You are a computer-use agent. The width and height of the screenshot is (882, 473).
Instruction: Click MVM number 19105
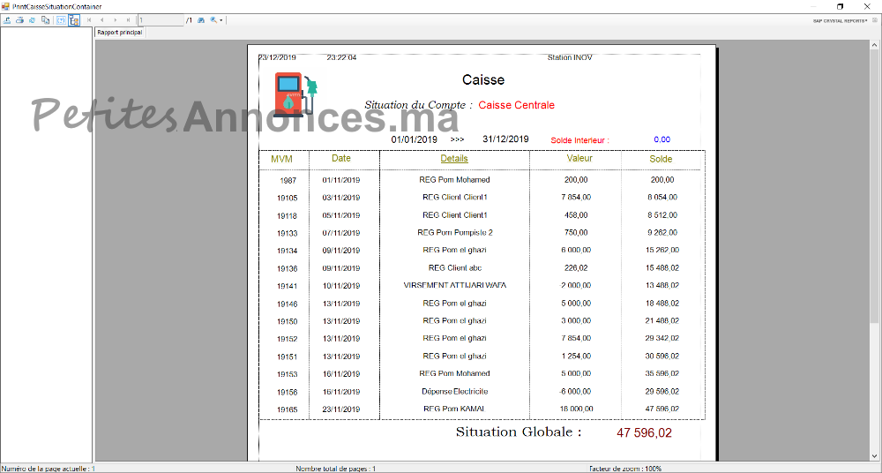point(287,199)
